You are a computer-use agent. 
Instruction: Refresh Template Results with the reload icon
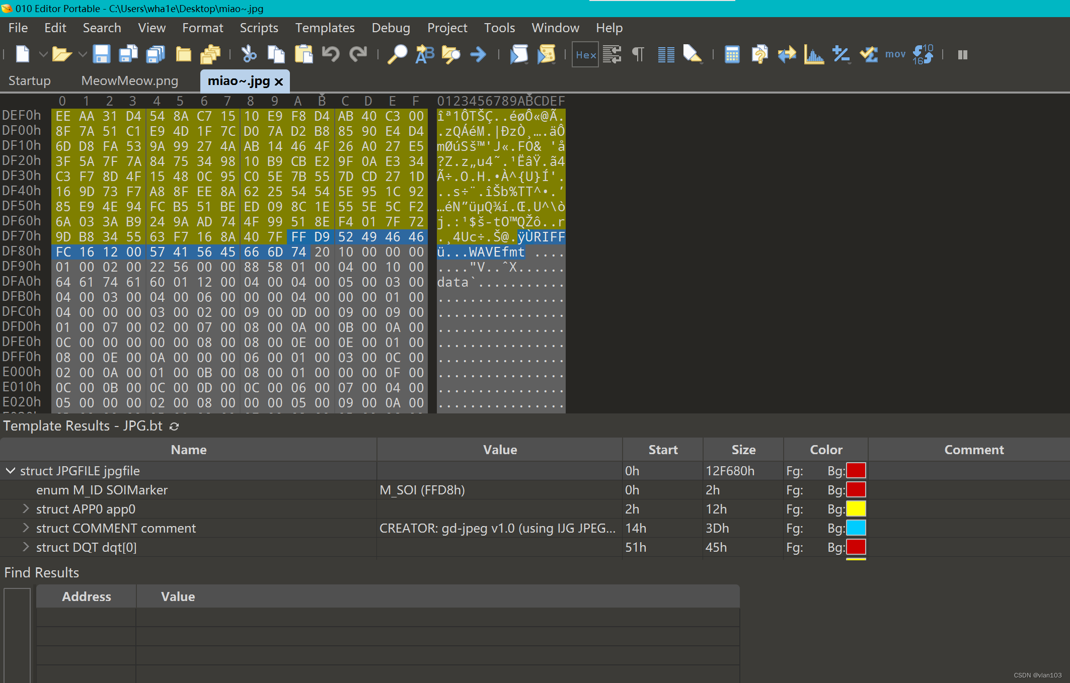174,426
